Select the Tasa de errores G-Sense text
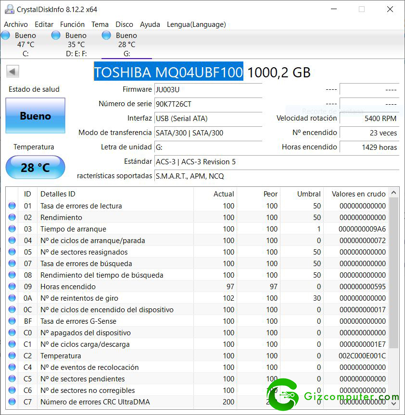Screen dimensions: 405x415 [x=78, y=321]
